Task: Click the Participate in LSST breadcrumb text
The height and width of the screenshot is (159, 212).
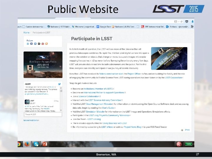Action: point(42,32)
